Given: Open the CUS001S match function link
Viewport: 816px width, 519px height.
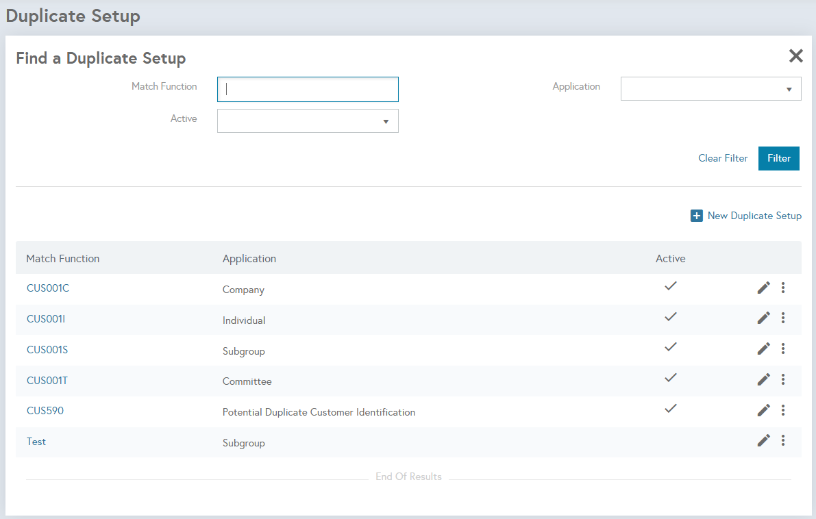Looking at the screenshot, I should coord(47,349).
